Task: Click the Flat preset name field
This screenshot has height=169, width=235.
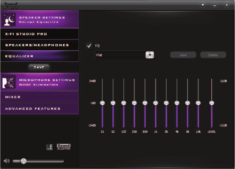Action: [x=120, y=55]
